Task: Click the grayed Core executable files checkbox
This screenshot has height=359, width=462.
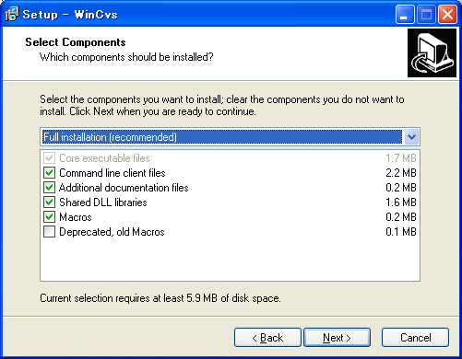Action: click(x=49, y=158)
